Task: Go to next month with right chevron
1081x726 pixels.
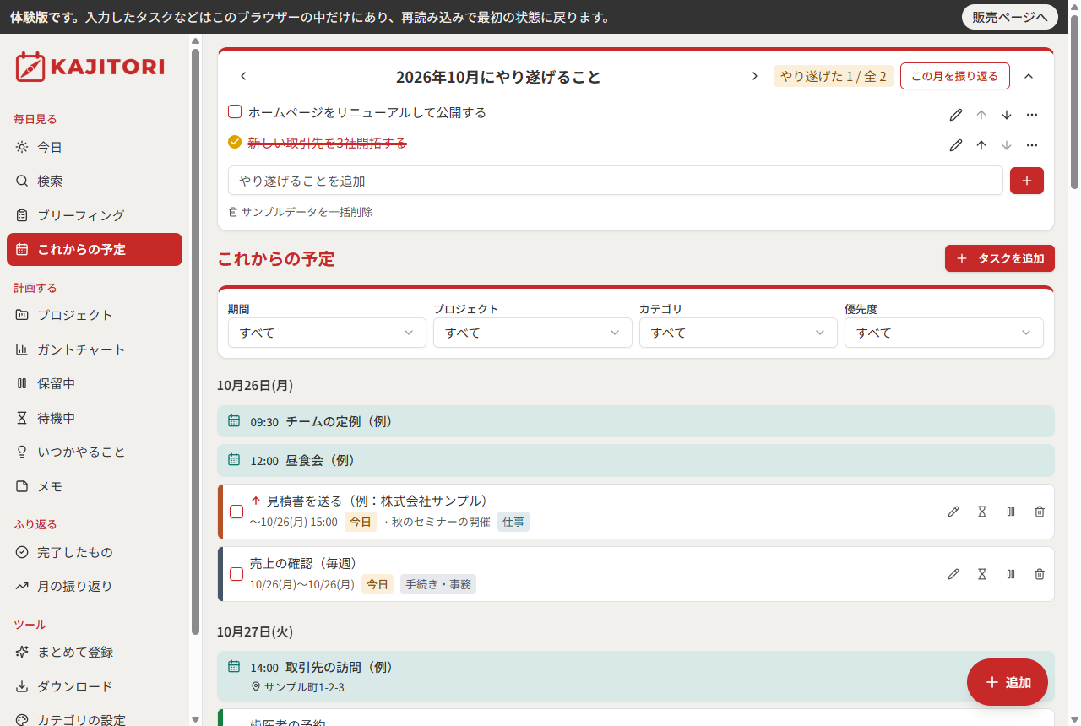Action: (x=755, y=76)
